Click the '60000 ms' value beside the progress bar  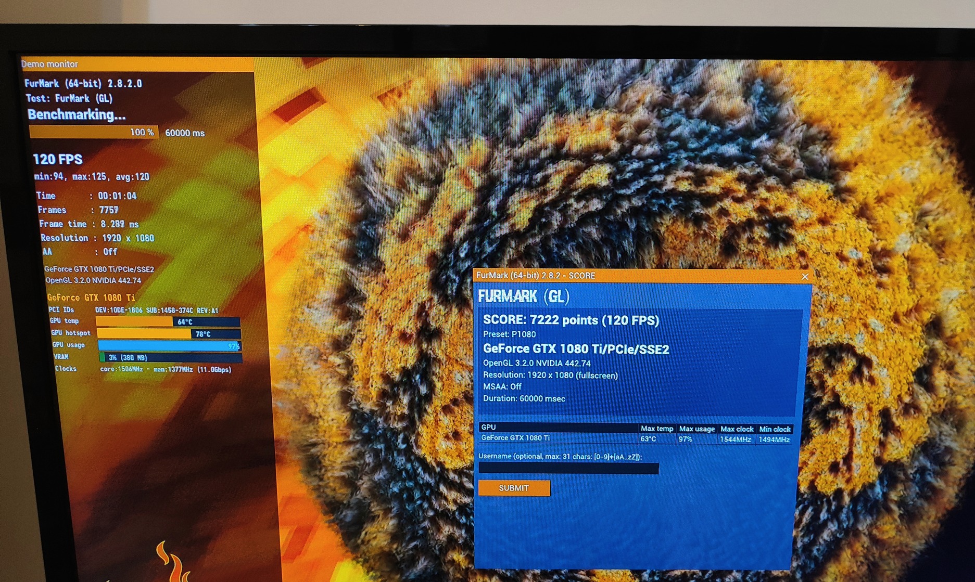click(x=185, y=133)
